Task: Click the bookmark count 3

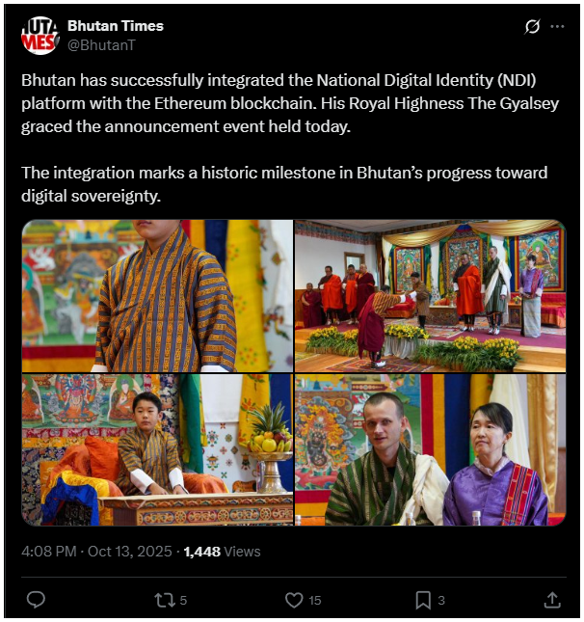Action: (x=441, y=601)
